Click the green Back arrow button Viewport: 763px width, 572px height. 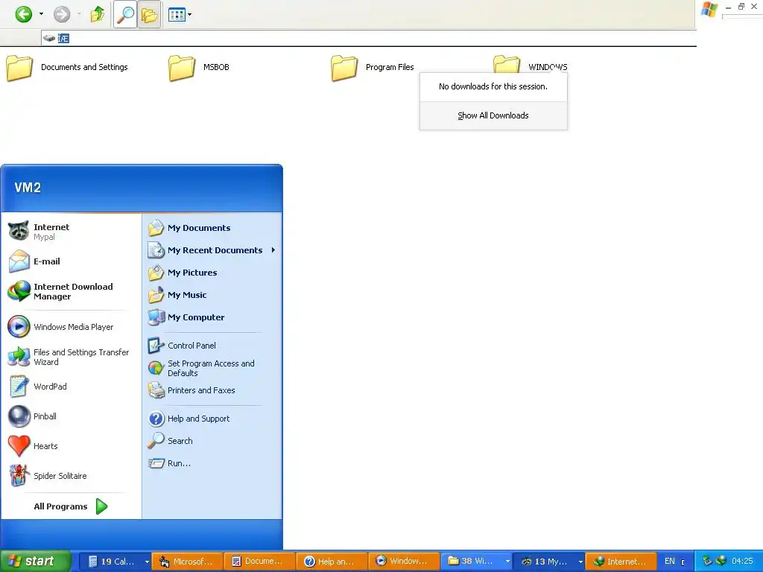tap(23, 14)
